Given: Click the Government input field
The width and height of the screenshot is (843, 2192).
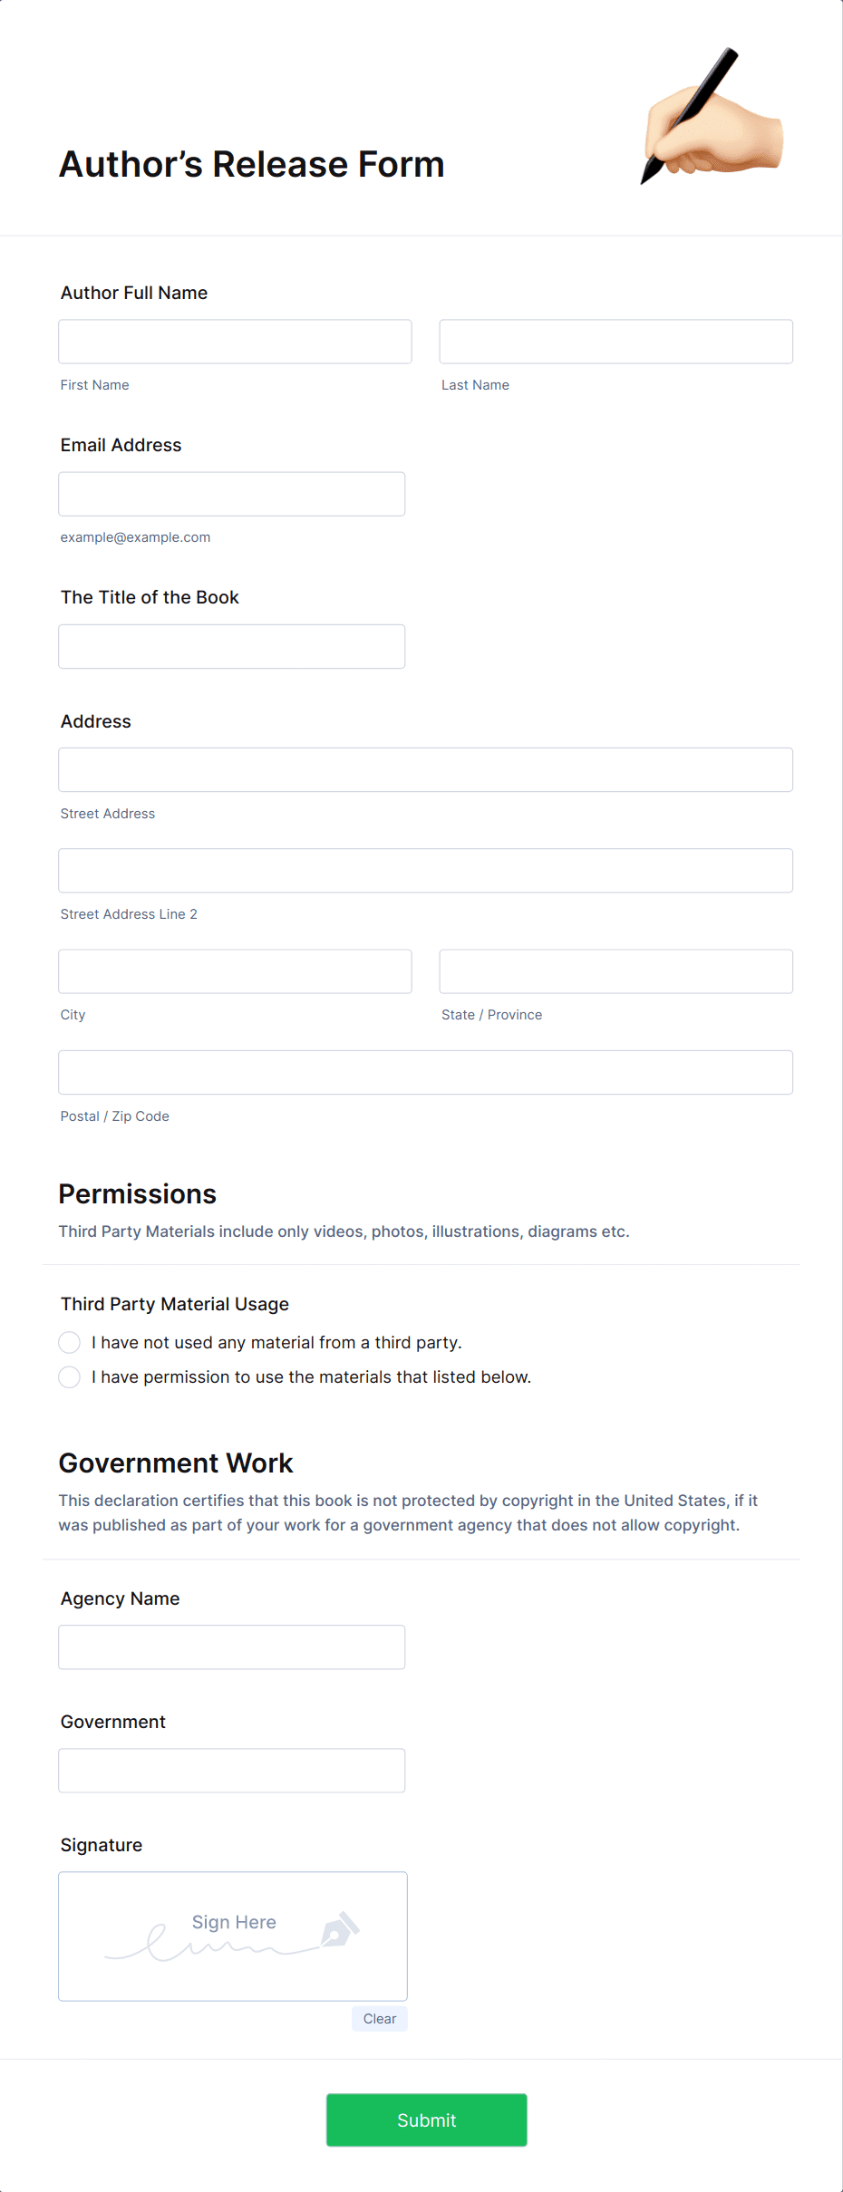Looking at the screenshot, I should (x=231, y=1769).
